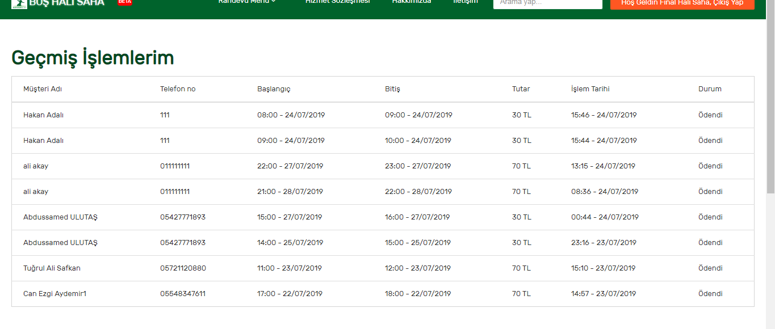Click customer name Tuğrul Ali Safkan
775x329 pixels.
(x=52, y=268)
